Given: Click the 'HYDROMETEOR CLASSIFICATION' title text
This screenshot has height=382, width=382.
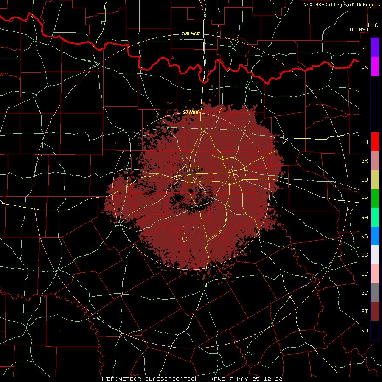Looking at the screenshot, I should pyautogui.click(x=149, y=379).
